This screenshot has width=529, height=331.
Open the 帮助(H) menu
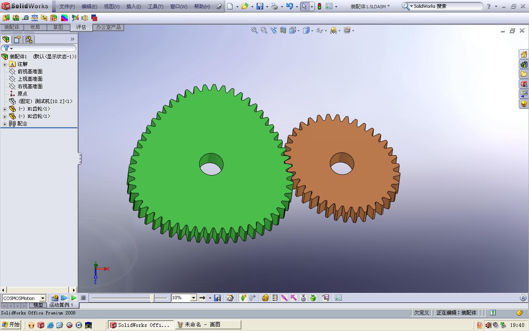pos(202,6)
